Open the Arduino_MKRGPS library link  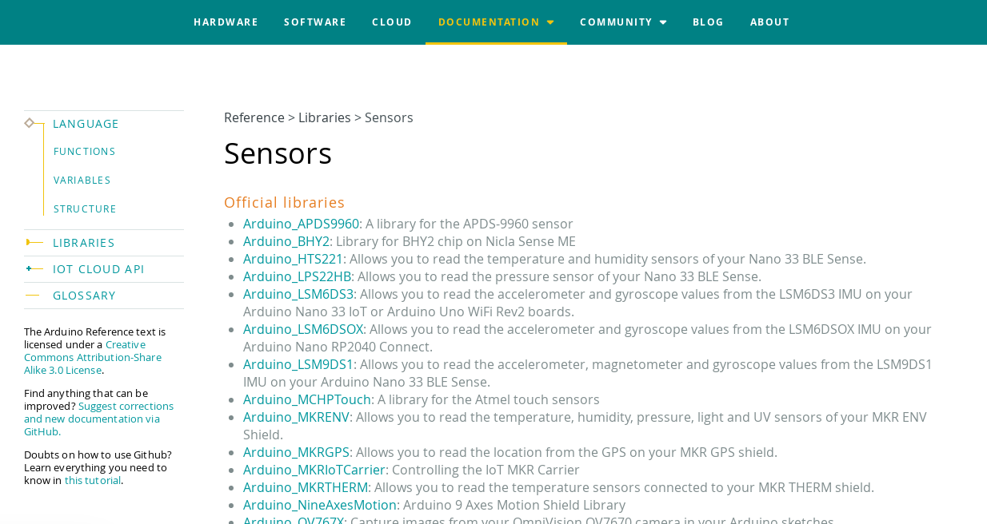(x=296, y=452)
